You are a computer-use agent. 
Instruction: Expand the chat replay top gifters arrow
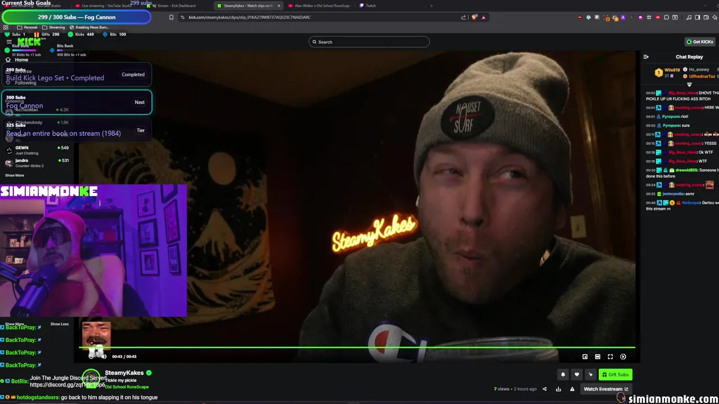pyautogui.click(x=689, y=85)
